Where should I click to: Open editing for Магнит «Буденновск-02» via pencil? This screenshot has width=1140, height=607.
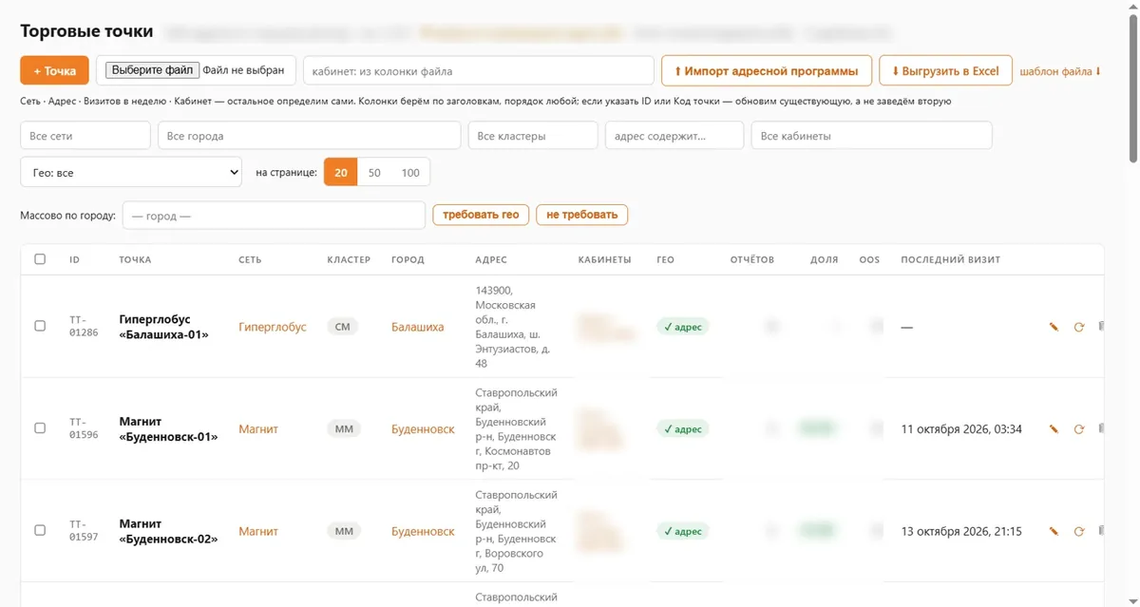tap(1054, 532)
